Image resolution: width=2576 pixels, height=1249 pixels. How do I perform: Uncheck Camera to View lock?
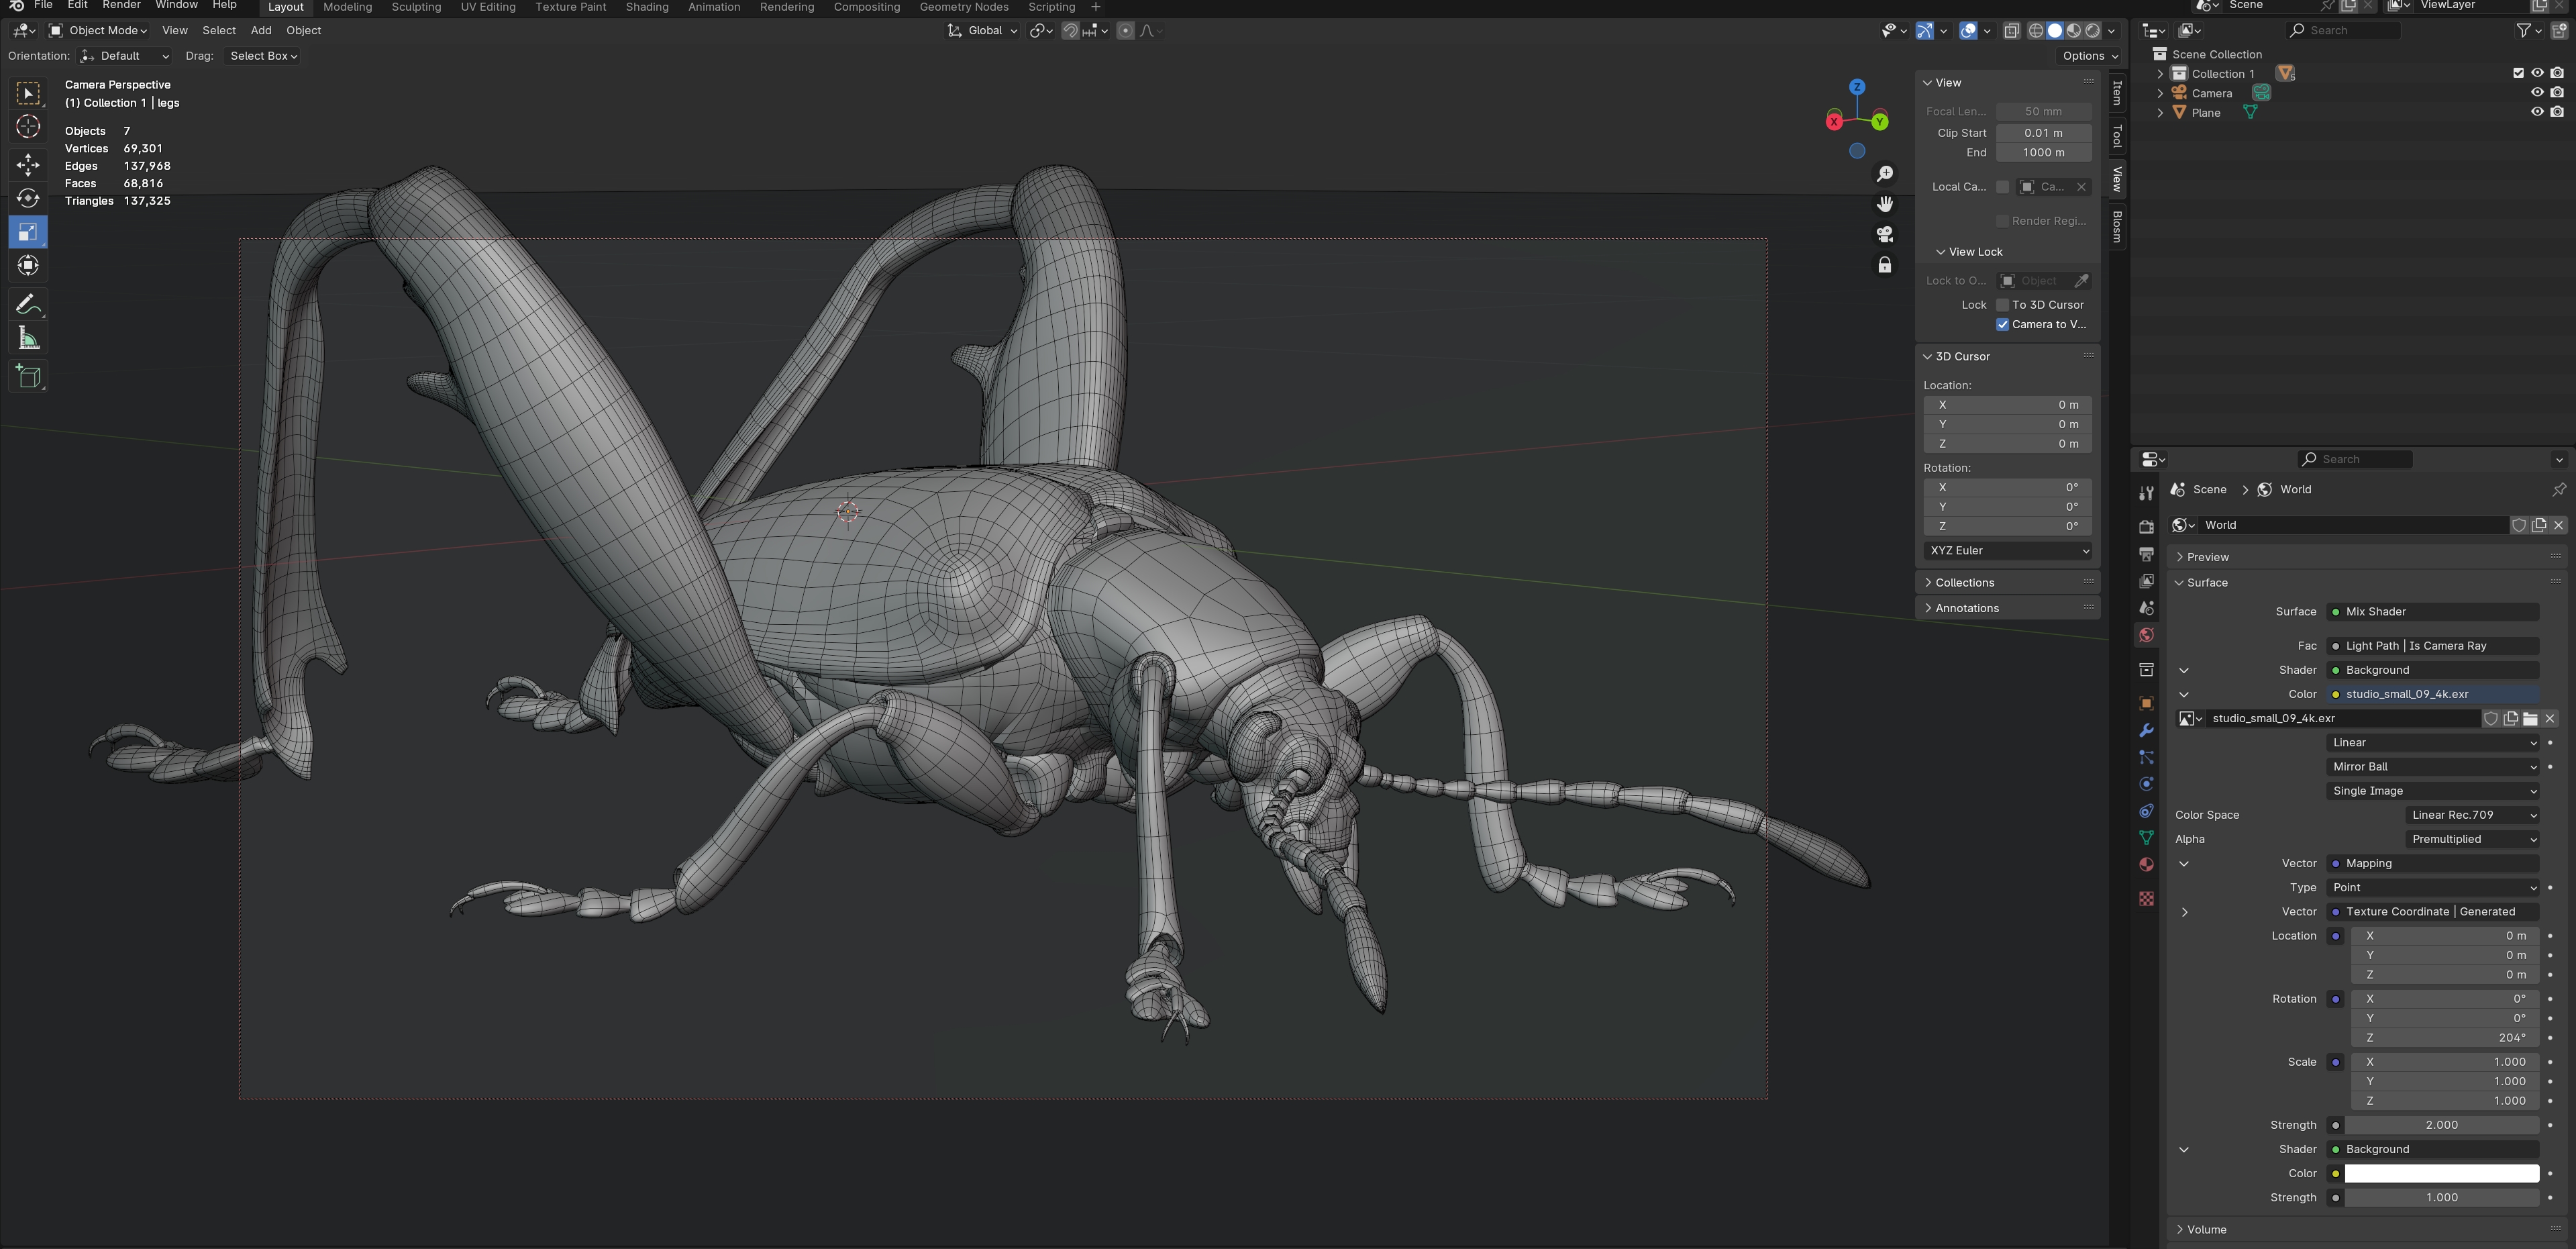[2003, 324]
